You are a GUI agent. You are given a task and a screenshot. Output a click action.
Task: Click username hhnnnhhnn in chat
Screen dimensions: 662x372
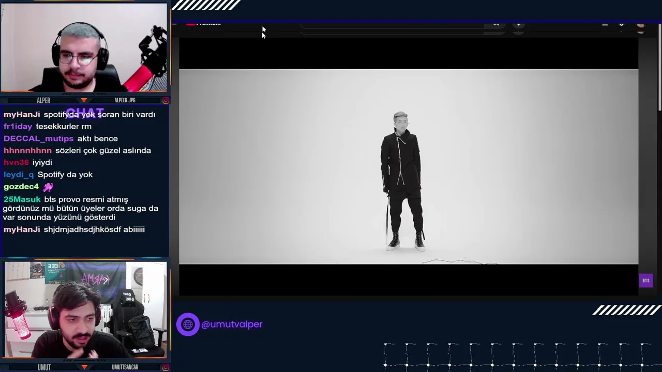(x=27, y=150)
